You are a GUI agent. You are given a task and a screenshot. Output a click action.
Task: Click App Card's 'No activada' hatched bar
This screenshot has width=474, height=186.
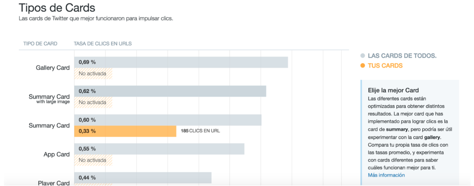click(x=93, y=160)
